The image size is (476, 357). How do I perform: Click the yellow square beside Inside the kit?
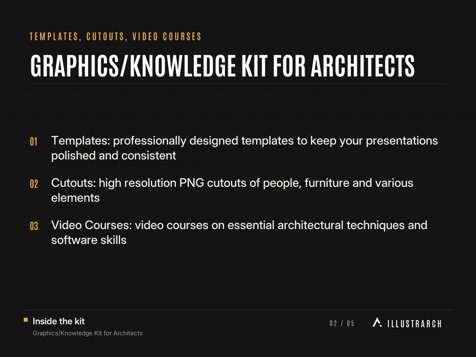pos(26,320)
